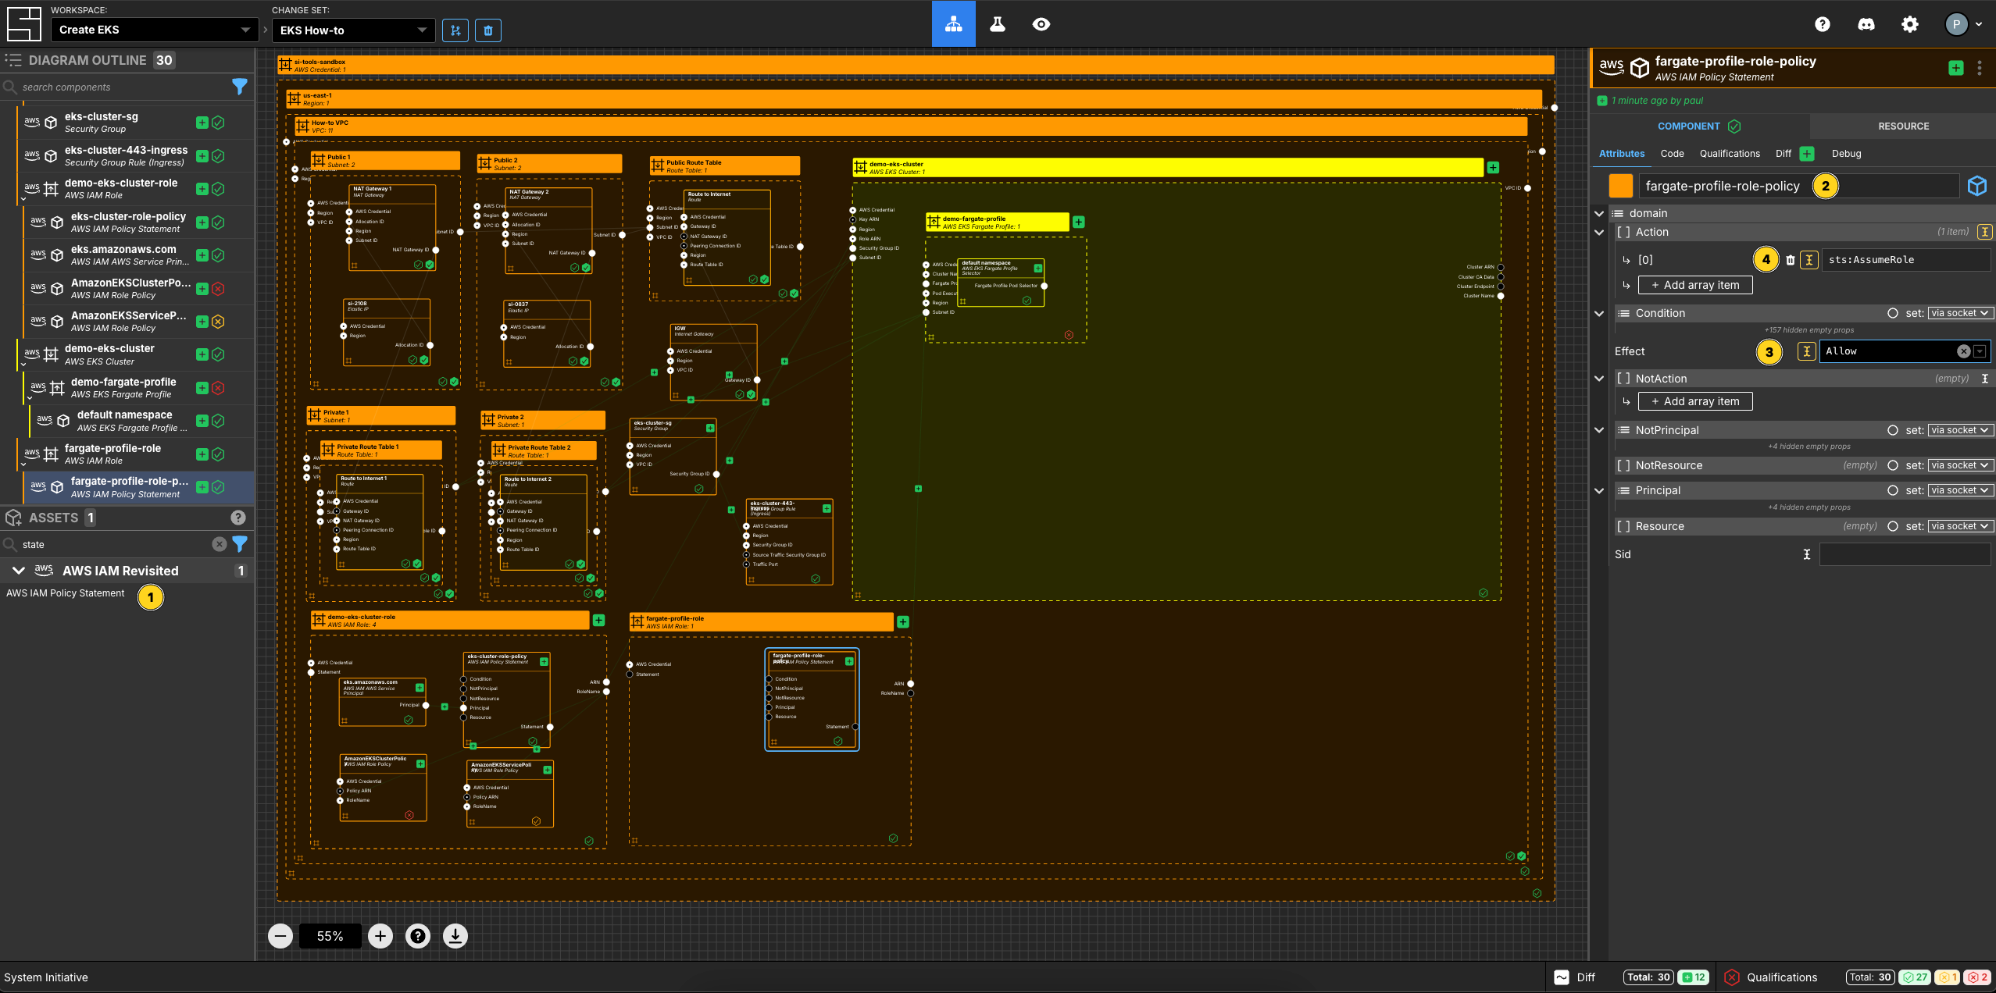This screenshot has width=1996, height=993.
Task: Switch to the COMPONENT tab
Action: 1700,126
